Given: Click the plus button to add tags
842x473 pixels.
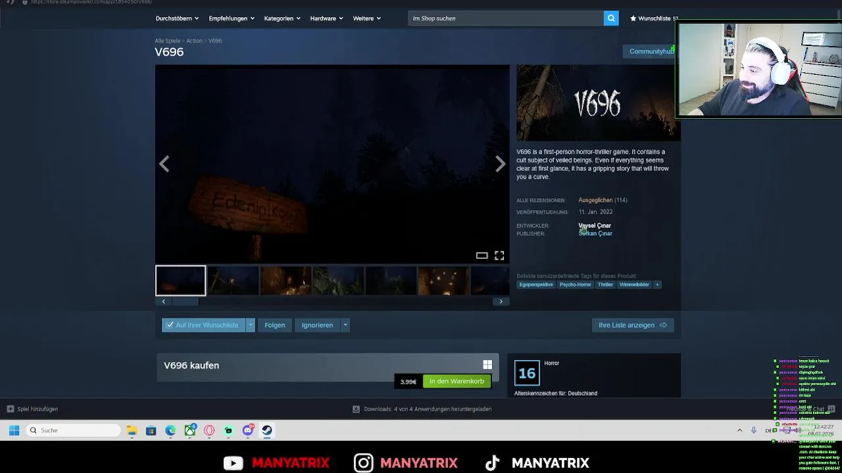Looking at the screenshot, I should (657, 284).
